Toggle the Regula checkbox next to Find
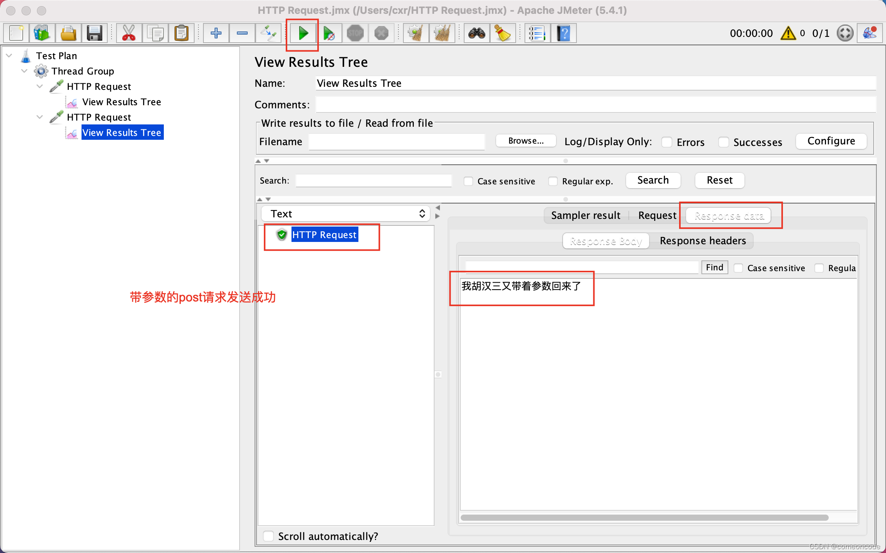This screenshot has width=886, height=553. [819, 268]
